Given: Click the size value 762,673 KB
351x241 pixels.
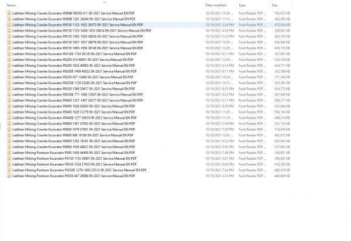Looking at the screenshot, I should (283, 13).
